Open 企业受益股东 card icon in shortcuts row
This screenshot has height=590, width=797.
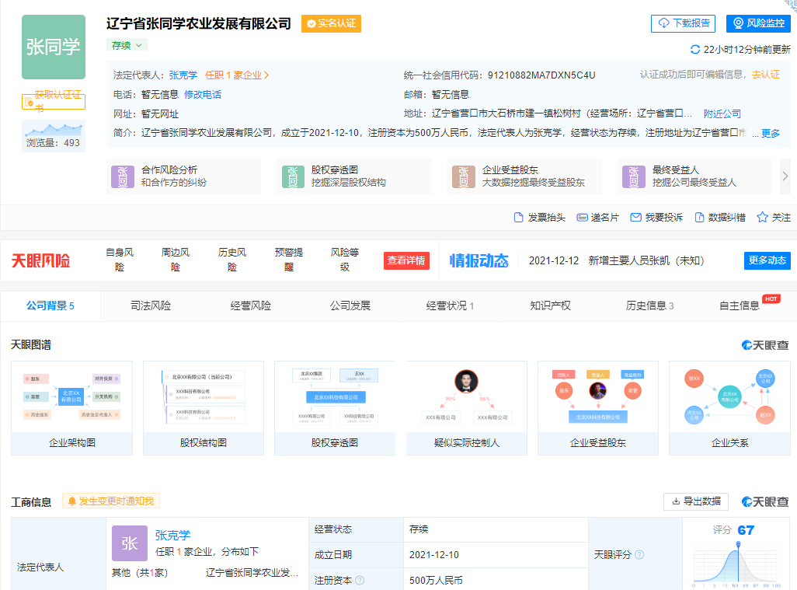463,176
